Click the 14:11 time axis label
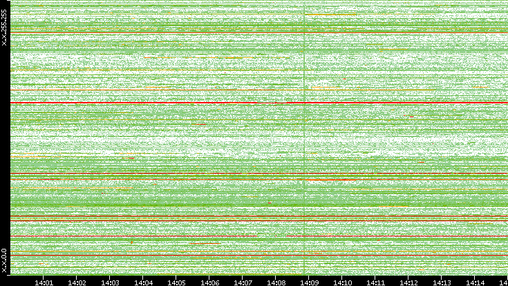 click(x=375, y=283)
